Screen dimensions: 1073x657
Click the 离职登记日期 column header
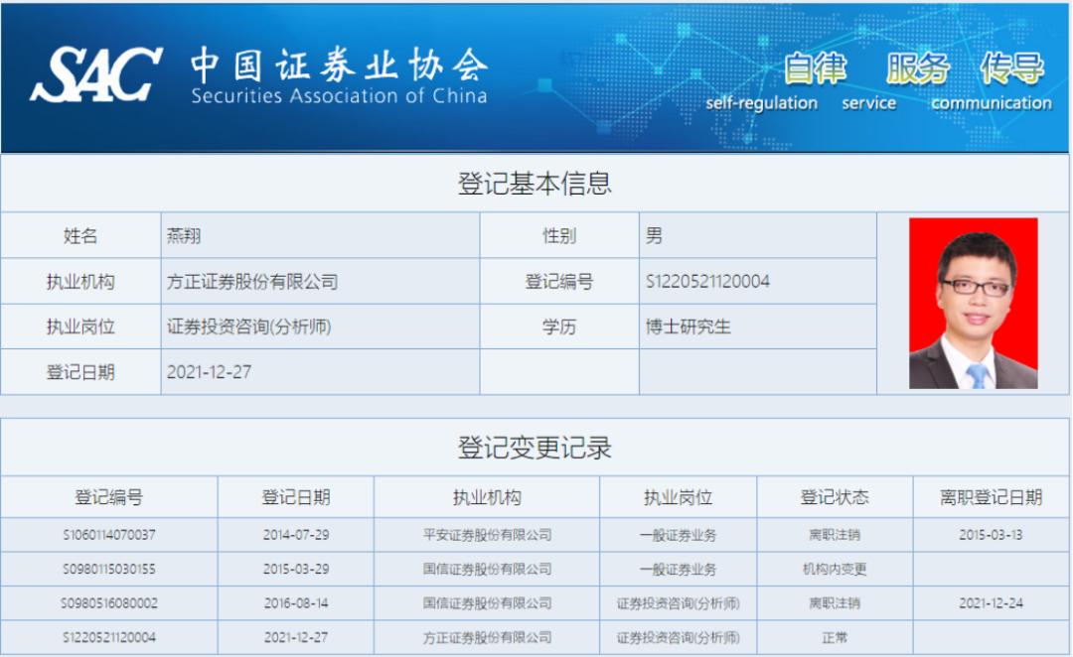click(x=991, y=497)
